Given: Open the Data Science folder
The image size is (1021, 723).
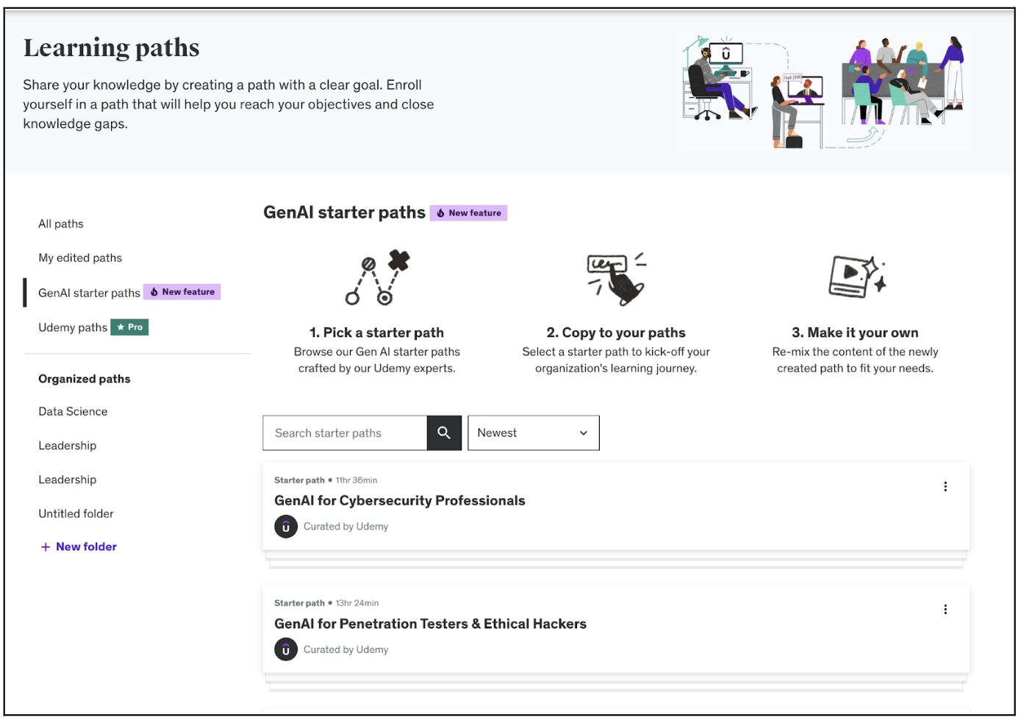Looking at the screenshot, I should 73,412.
